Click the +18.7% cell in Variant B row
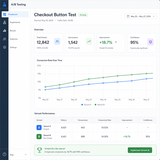The width and height of the screenshot is (160, 160). click(127, 137)
